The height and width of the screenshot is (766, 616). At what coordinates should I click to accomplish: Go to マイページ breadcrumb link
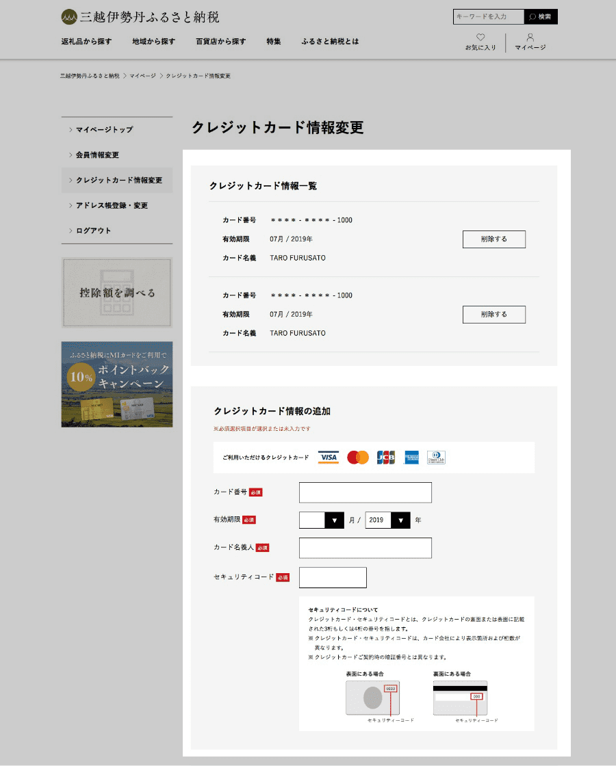(142, 76)
